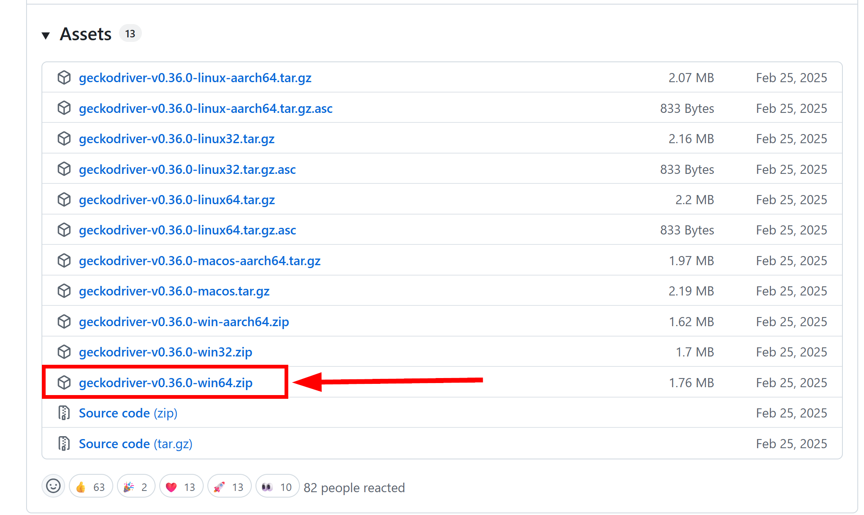Click the 2.19 MB file size
This screenshot has height=515, width=864.
click(691, 291)
